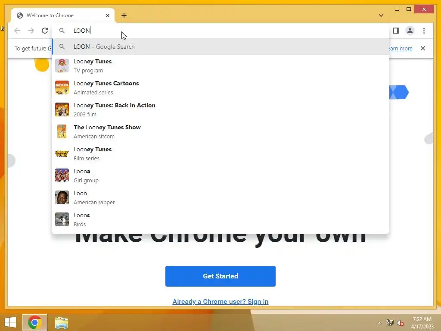The width and height of the screenshot is (441, 331).
Task: Open the taskbar clock 7:22 AM
Action: click(x=422, y=323)
